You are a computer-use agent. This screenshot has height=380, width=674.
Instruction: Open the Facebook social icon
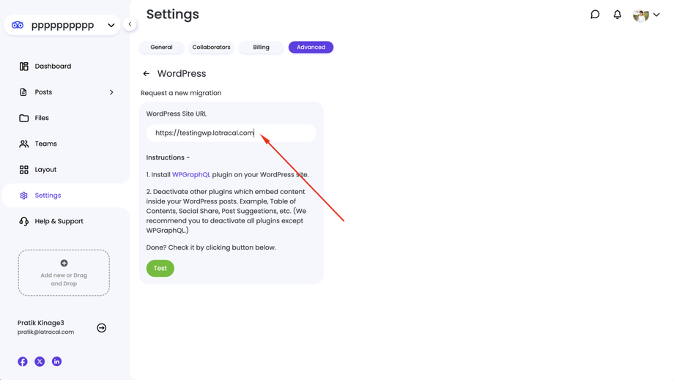tap(23, 362)
